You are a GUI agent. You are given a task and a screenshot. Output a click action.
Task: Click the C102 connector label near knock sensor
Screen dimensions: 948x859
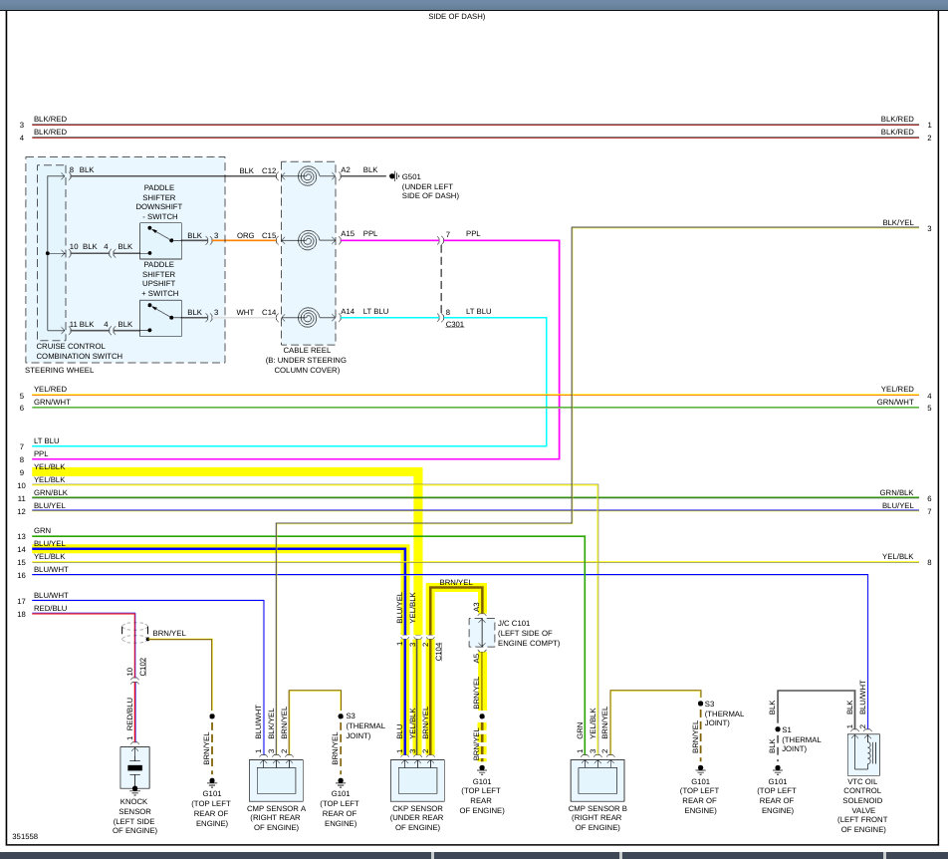(x=143, y=667)
